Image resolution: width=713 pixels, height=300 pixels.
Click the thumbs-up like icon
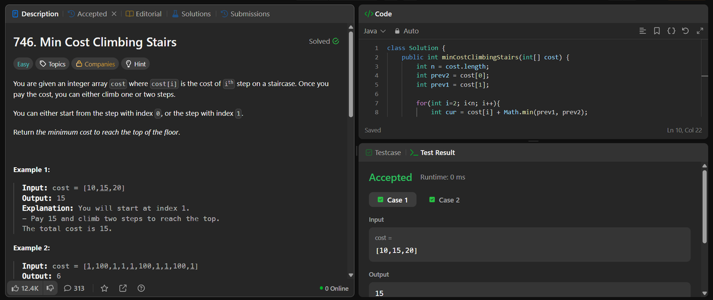(16, 289)
